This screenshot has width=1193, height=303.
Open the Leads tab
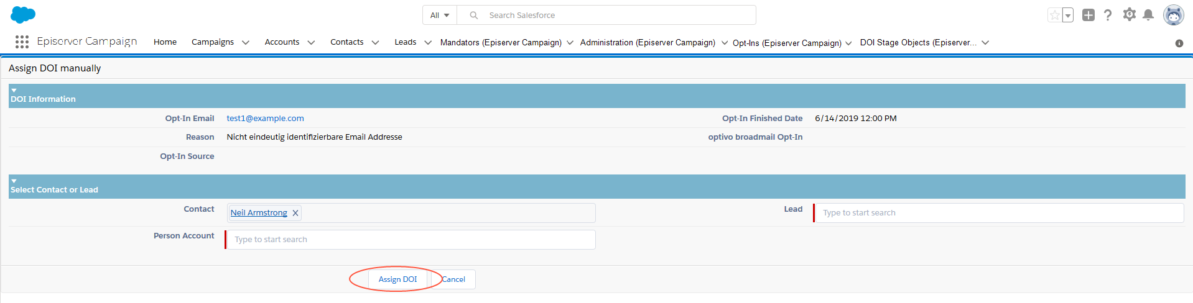[x=405, y=42]
